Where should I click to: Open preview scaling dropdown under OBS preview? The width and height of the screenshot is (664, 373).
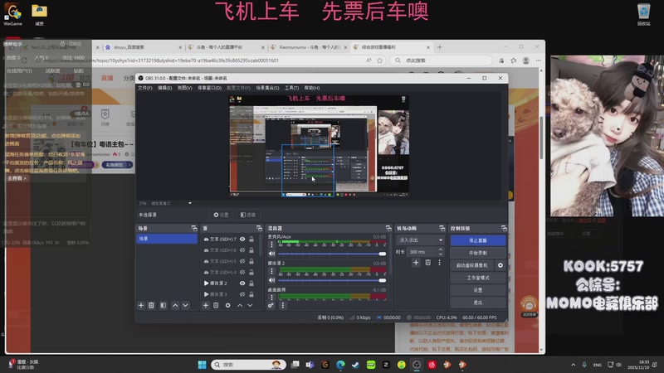click(x=190, y=203)
